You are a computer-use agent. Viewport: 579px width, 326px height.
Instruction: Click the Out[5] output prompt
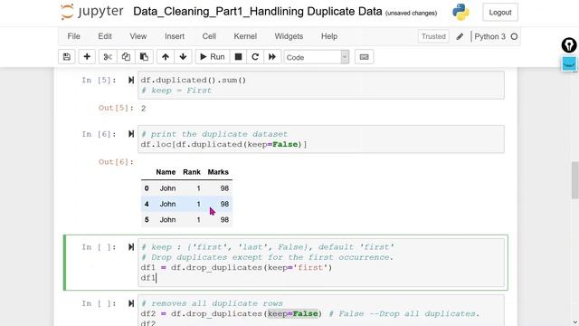coord(116,108)
